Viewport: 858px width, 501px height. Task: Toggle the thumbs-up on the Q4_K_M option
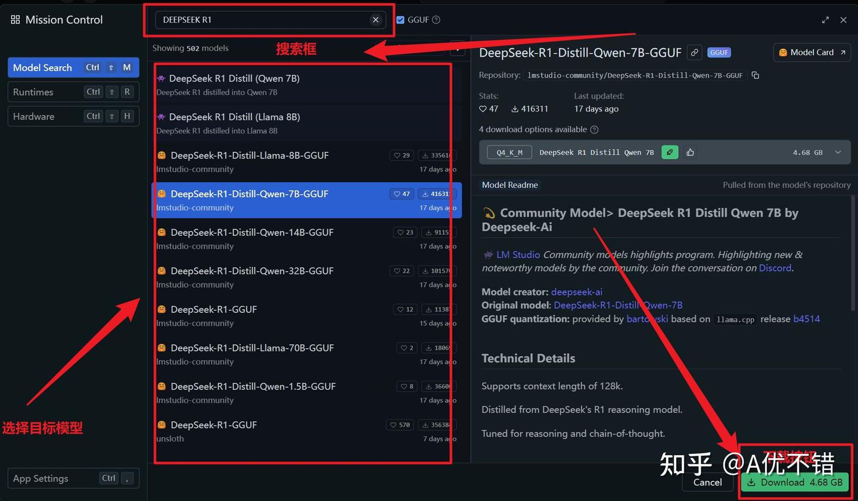tap(690, 152)
